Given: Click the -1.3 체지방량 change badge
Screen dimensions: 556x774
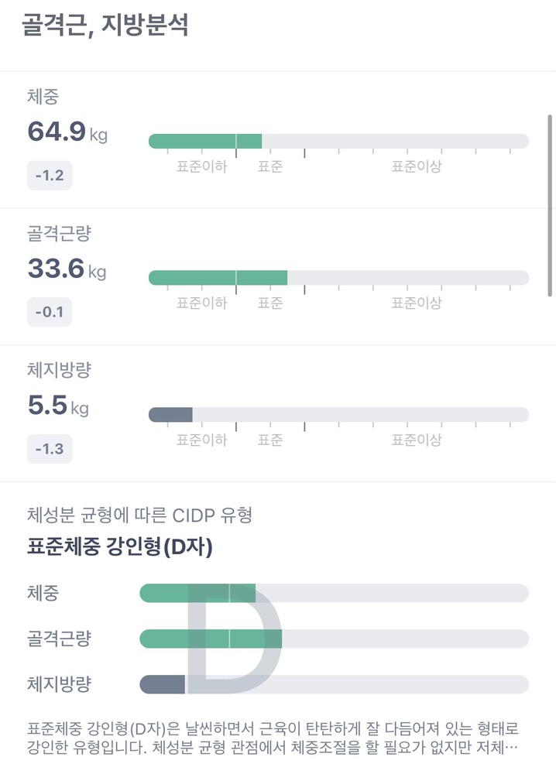Looking at the screenshot, I should point(50,449).
